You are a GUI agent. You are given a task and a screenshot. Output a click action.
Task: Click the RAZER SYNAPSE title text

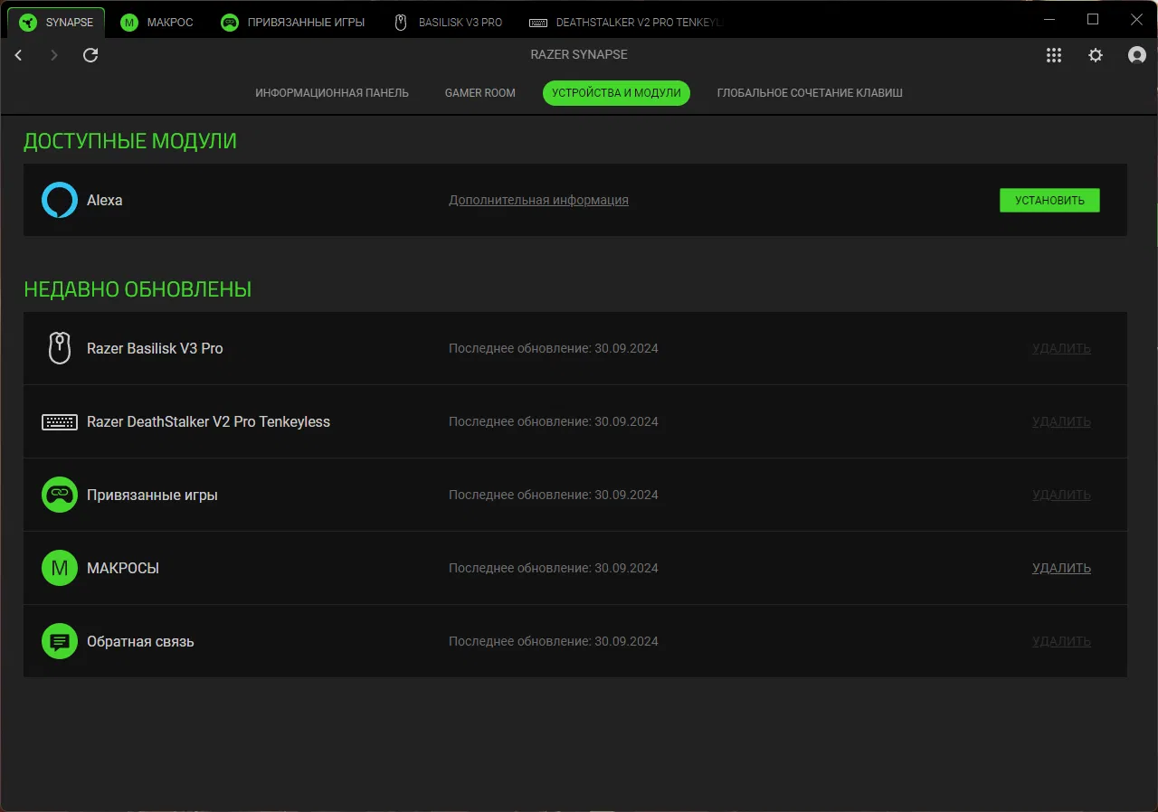579,55
